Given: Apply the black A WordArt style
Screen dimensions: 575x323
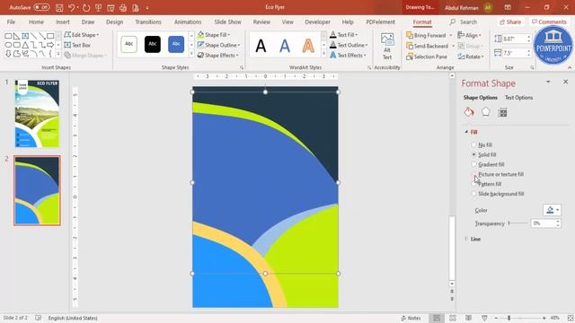Looking at the screenshot, I should (x=261, y=46).
